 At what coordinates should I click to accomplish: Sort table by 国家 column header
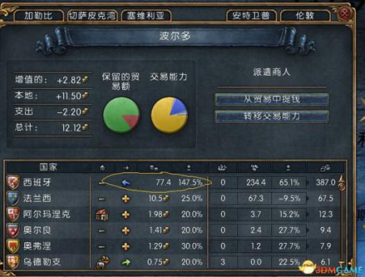point(48,168)
